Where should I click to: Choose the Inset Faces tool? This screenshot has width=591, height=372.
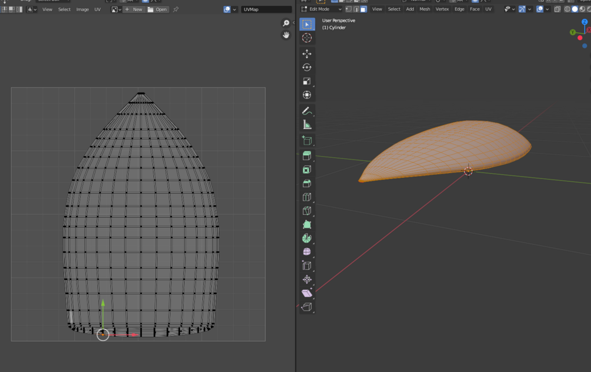click(307, 170)
